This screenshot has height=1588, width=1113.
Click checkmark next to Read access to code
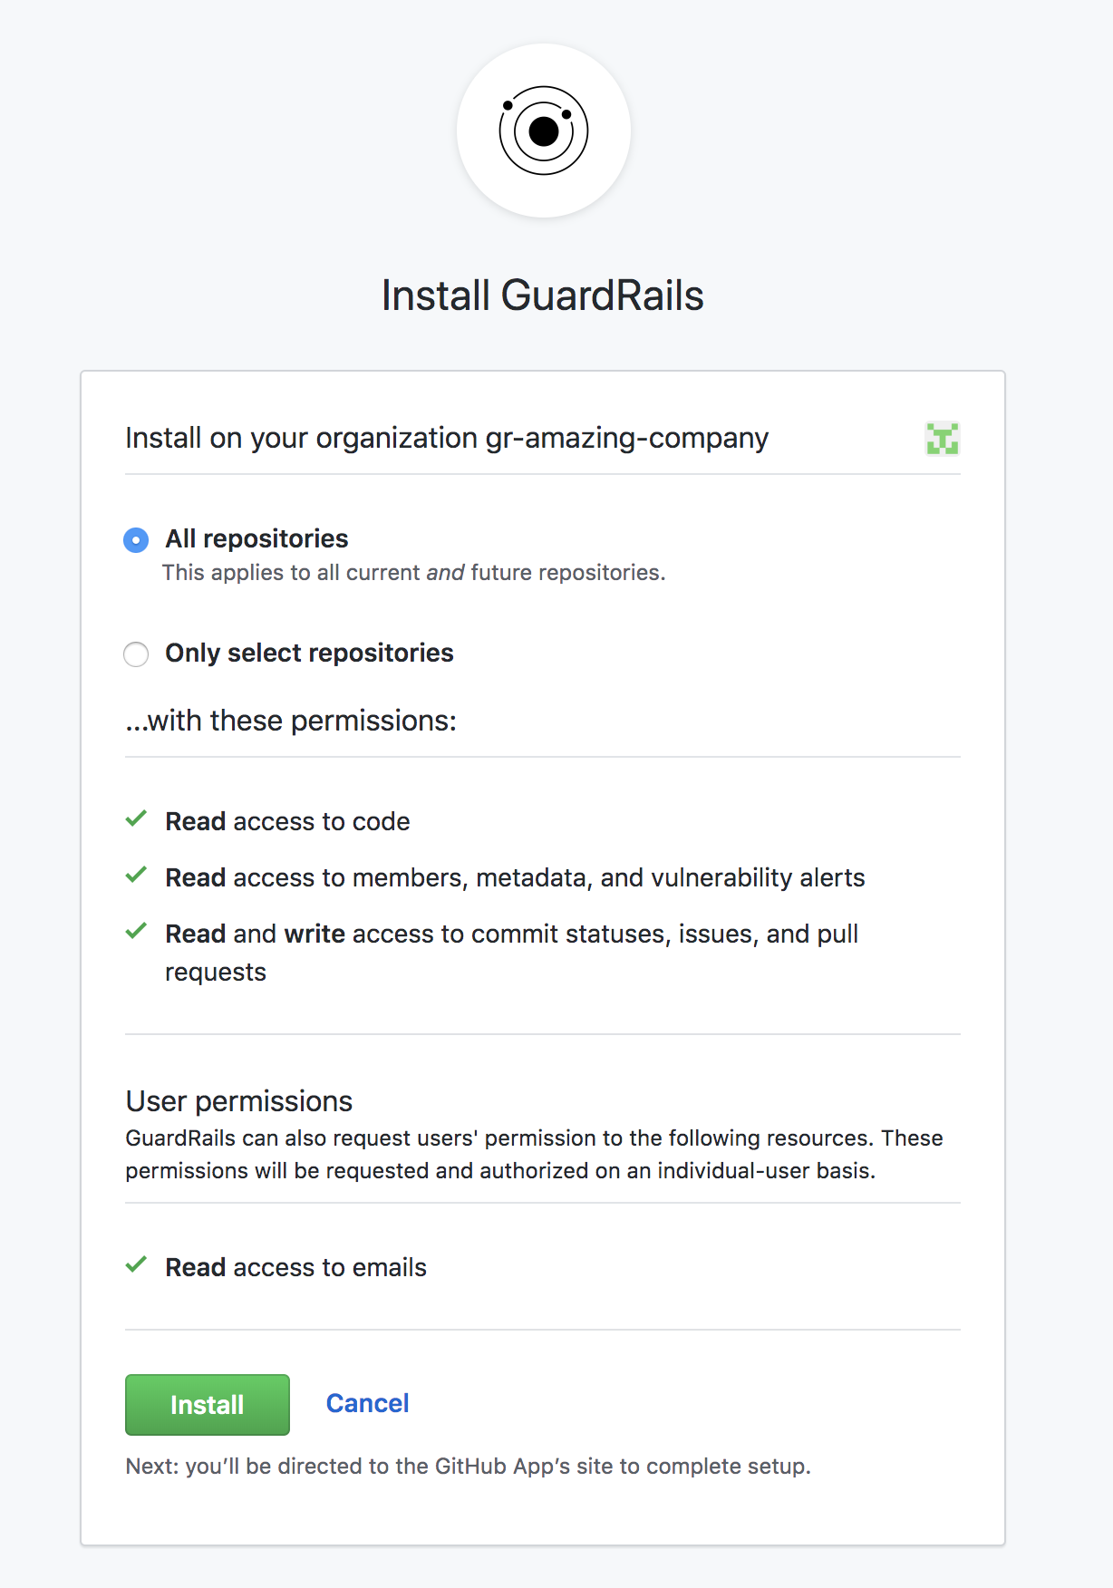(x=136, y=819)
